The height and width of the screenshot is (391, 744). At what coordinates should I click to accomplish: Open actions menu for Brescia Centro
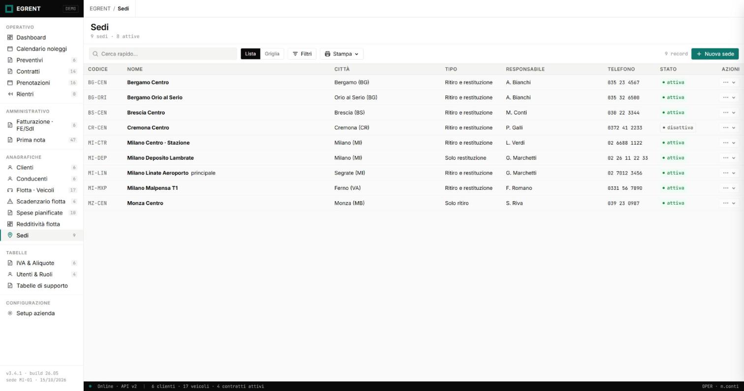pyautogui.click(x=729, y=113)
